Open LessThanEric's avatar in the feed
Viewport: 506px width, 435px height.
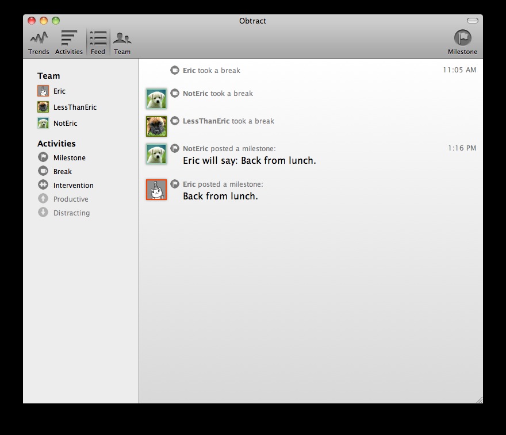coord(156,126)
